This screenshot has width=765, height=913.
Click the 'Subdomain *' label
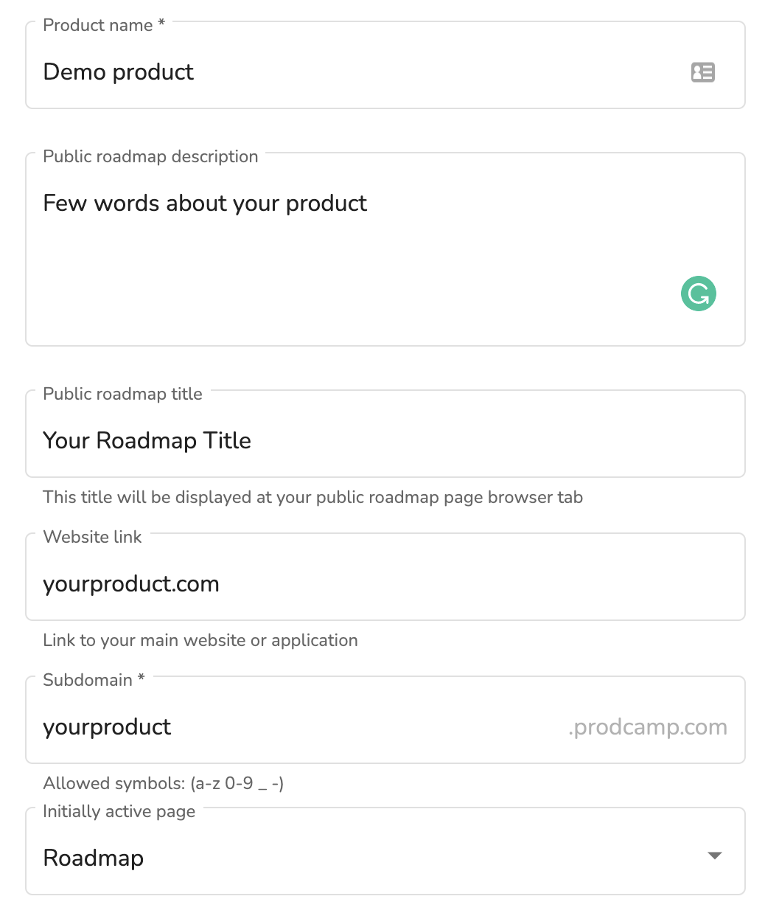[94, 680]
